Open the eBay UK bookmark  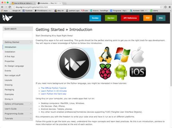(x=59, y=11)
